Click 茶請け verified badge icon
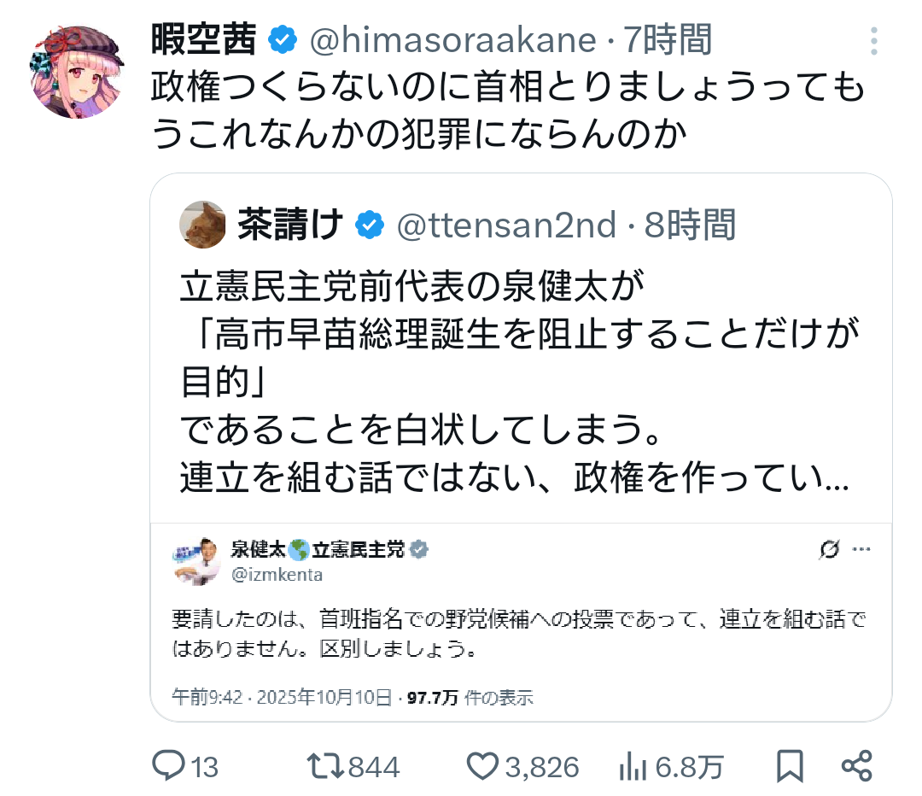The image size is (922, 796). tap(369, 225)
